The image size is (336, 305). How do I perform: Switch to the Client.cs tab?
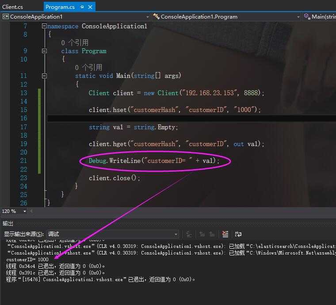coord(12,7)
